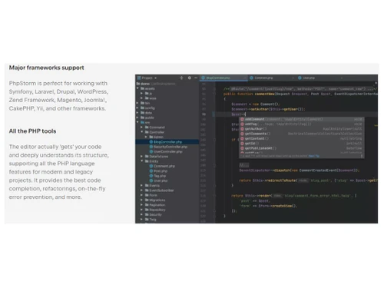Click the Comment.php class icon in tree
Viewport: 384px width, 288px height.
tap(151, 166)
